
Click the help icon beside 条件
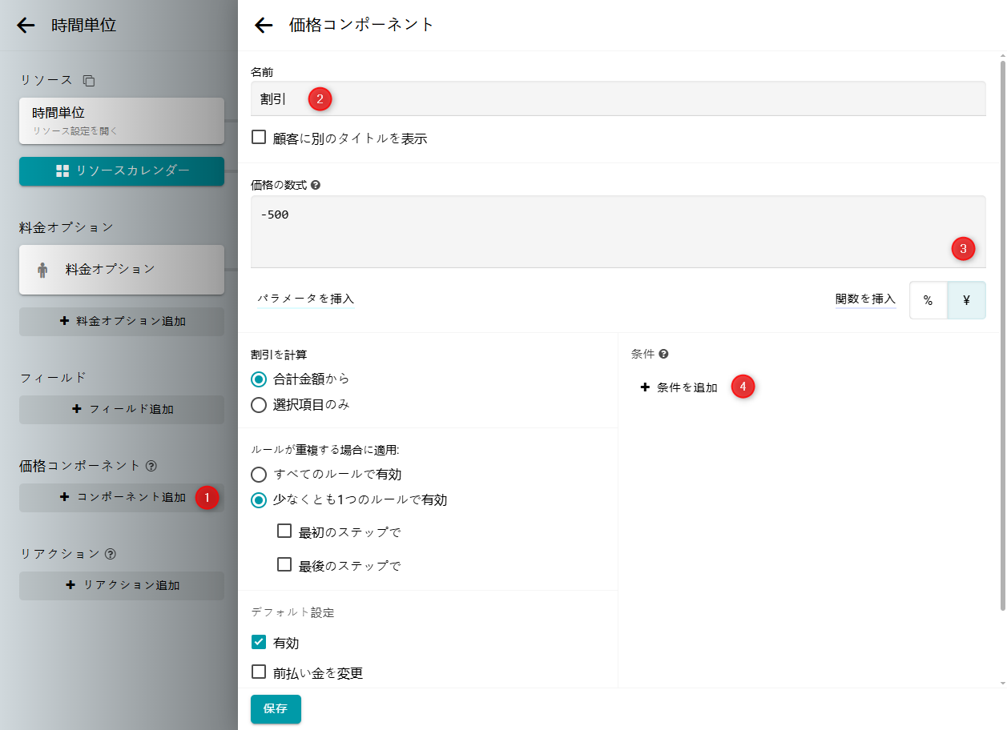(663, 354)
